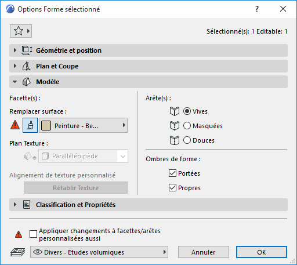Screen dimensions: 297x265
Task: Expand the Géométrie et position section
Action: pos(15,50)
